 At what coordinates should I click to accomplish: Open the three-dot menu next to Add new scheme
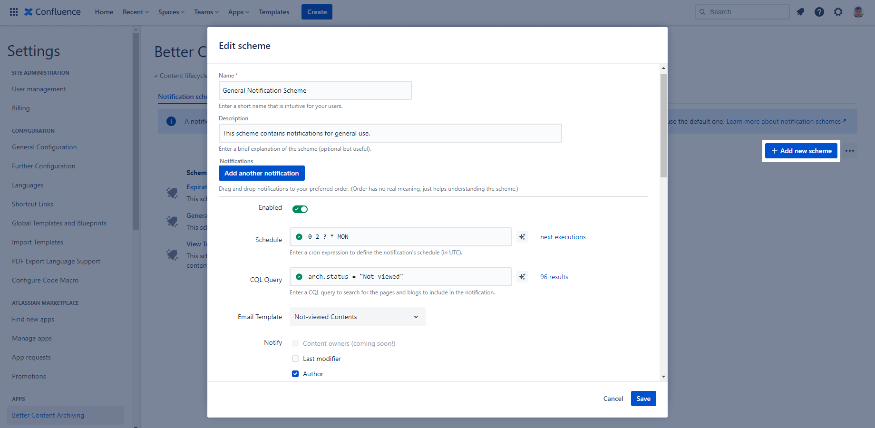coord(850,151)
